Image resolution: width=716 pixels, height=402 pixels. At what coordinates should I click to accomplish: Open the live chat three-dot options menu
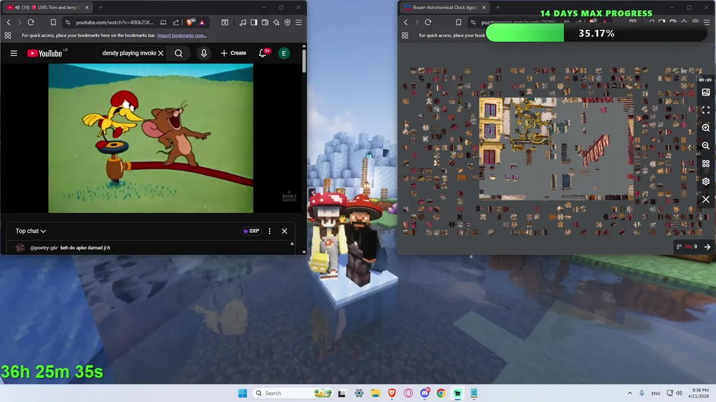[270, 231]
